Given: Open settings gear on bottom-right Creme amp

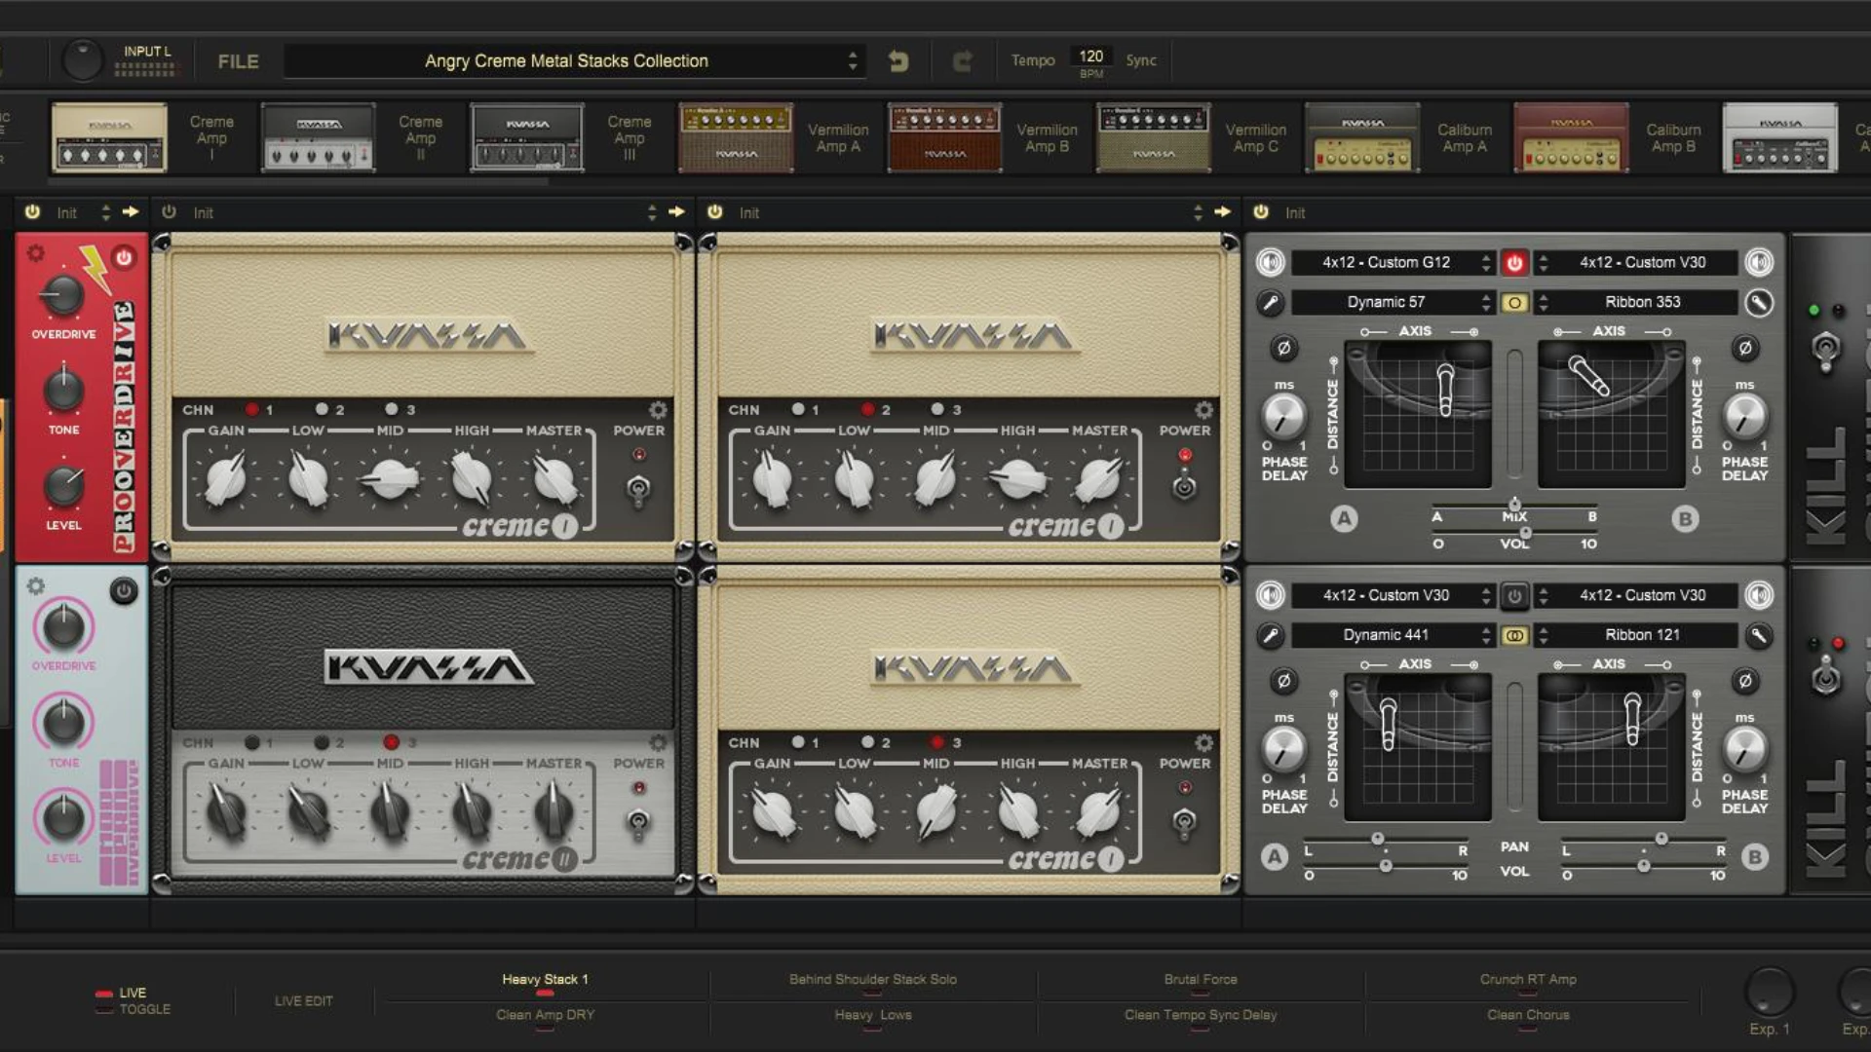Looking at the screenshot, I should pyautogui.click(x=1204, y=742).
